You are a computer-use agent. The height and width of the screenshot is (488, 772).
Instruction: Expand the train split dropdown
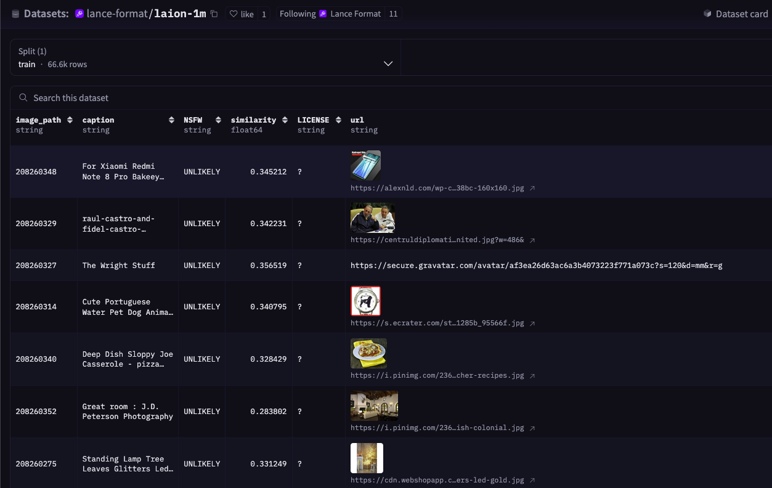click(x=388, y=63)
